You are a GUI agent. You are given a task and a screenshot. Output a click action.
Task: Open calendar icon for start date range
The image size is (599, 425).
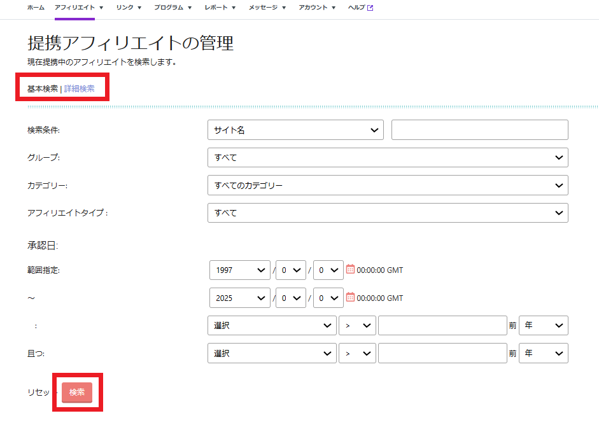(350, 270)
